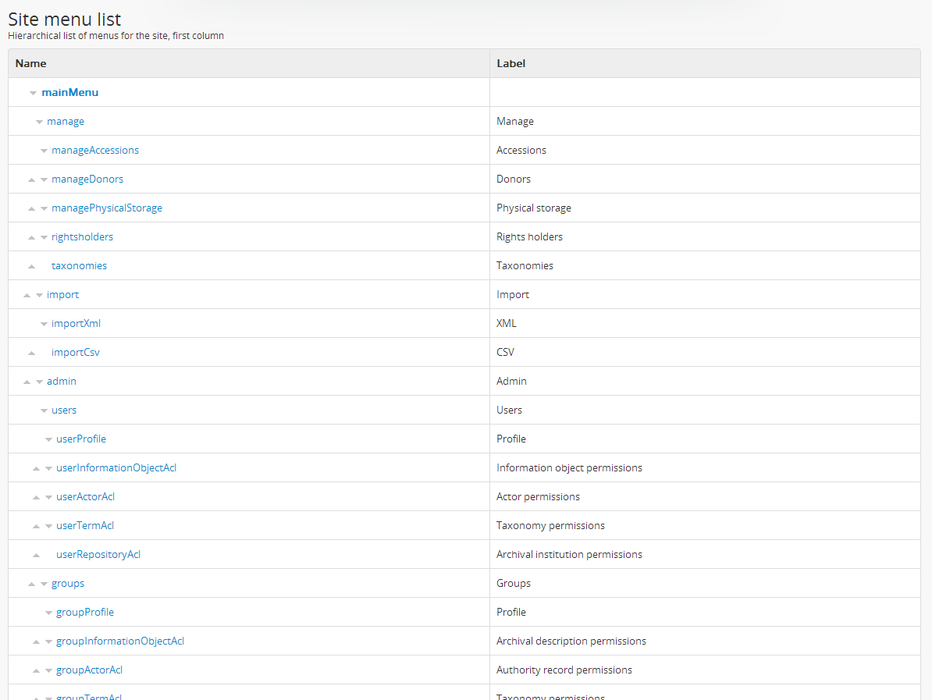The height and width of the screenshot is (700, 932).
Task: Move the admin menu up with its arrow
Action: click(x=27, y=382)
